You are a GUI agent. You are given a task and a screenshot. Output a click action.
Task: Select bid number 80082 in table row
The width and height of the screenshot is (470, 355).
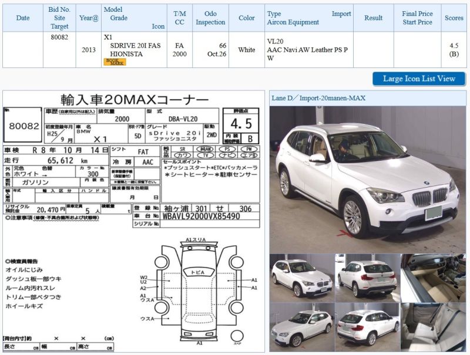59,38
